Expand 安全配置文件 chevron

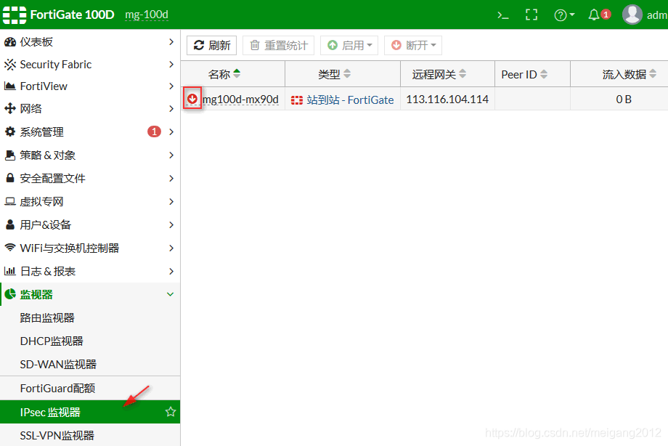click(x=171, y=178)
